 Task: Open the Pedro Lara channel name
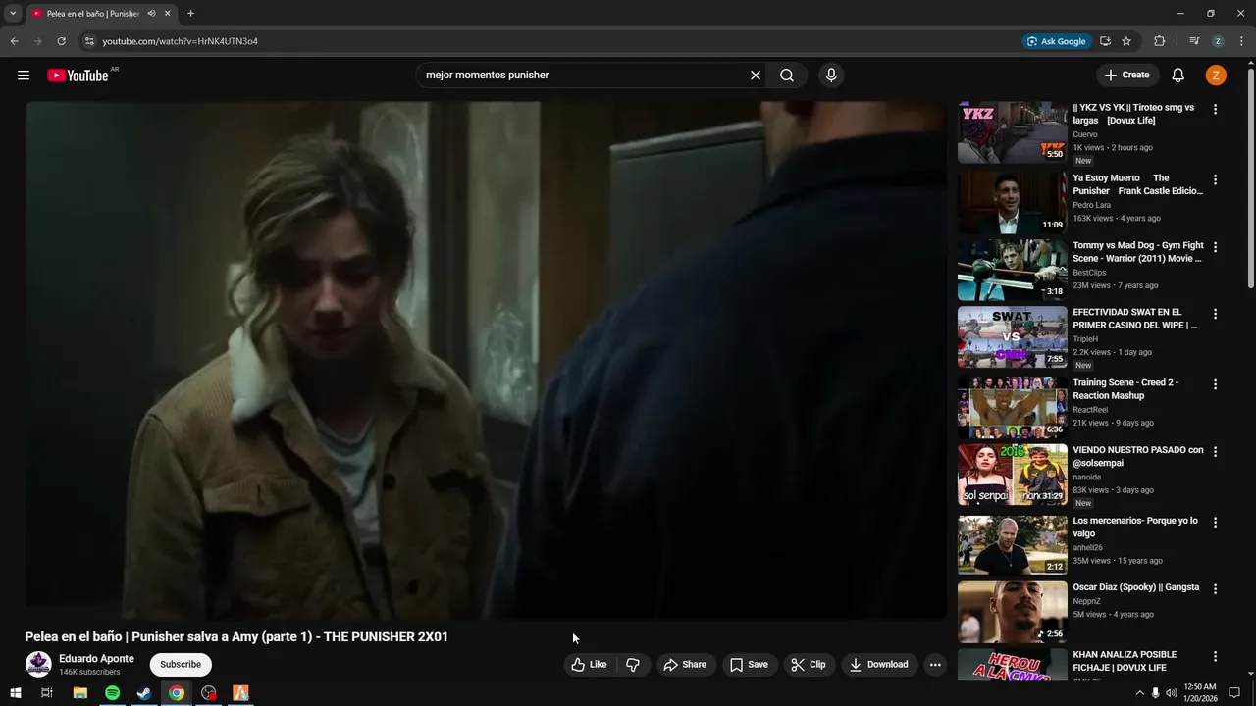[1092, 205]
